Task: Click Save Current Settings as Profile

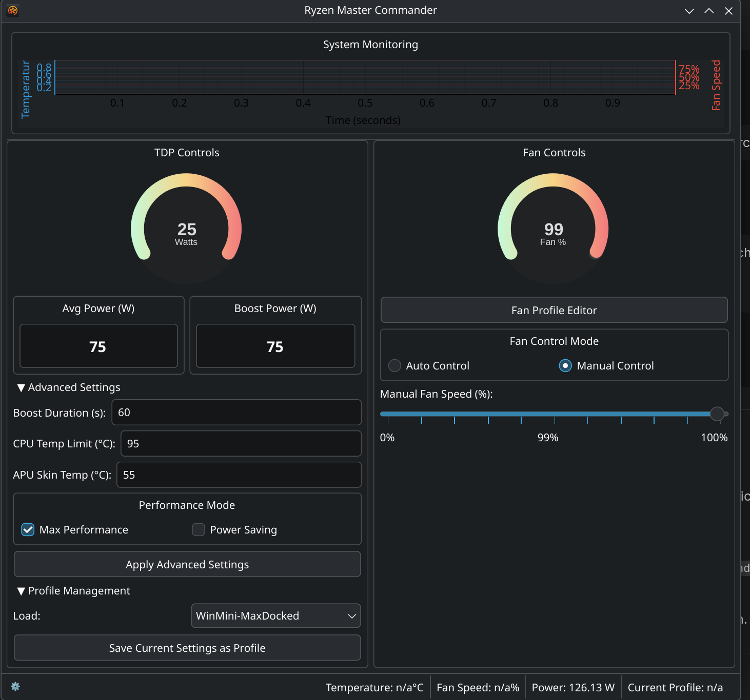Action: [187, 648]
